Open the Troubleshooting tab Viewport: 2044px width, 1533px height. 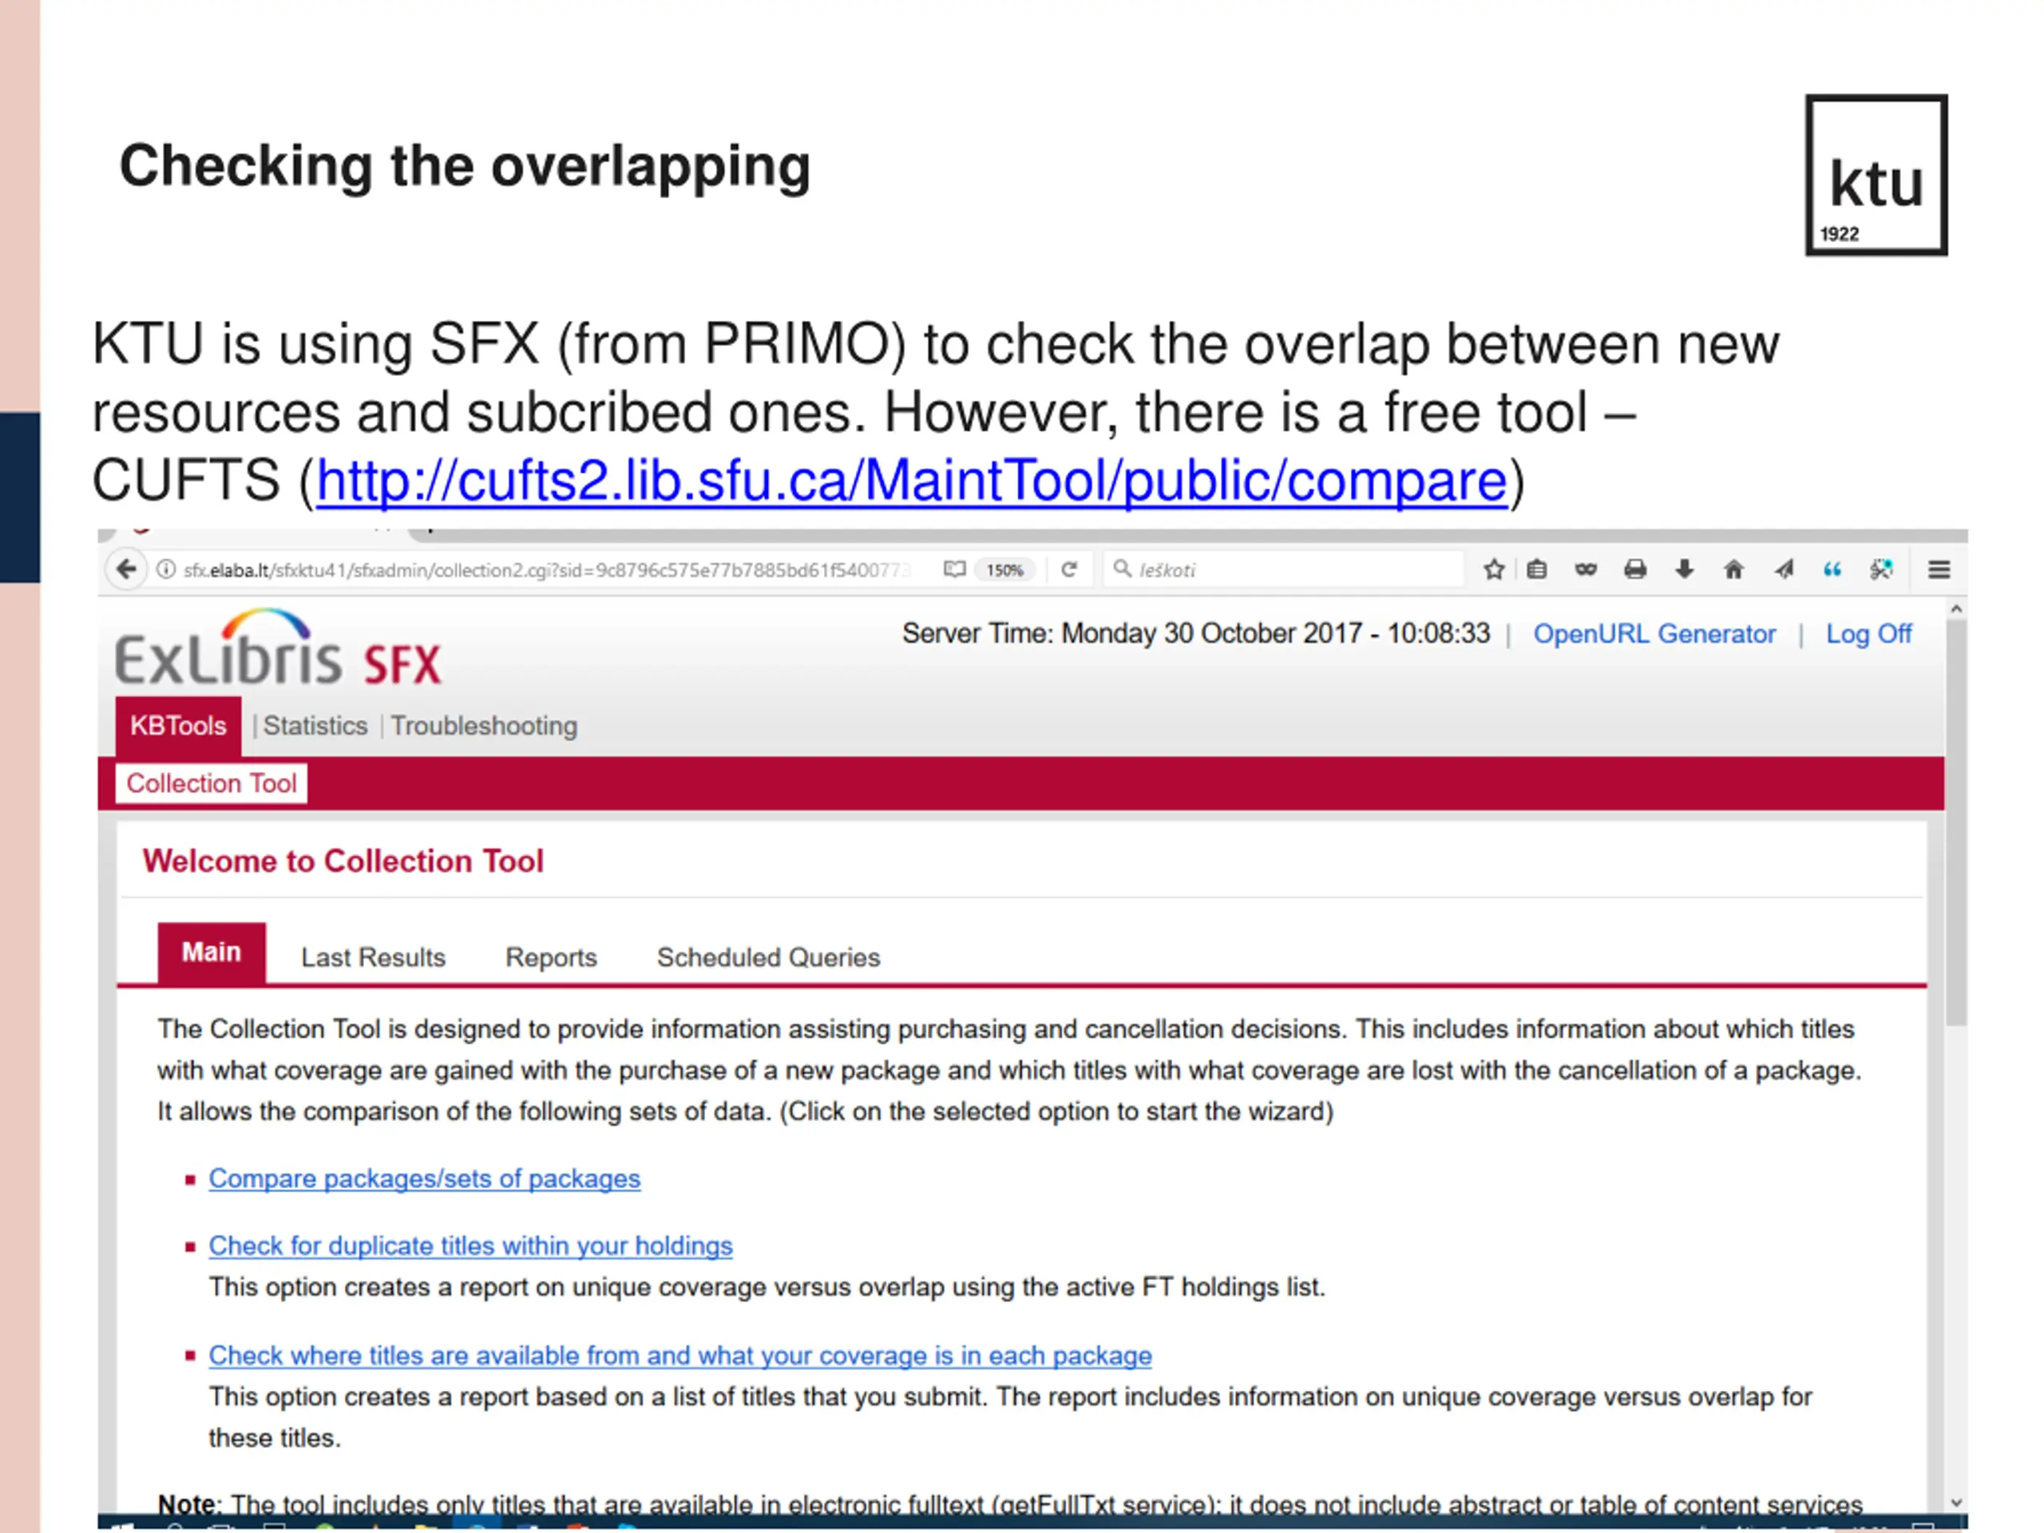click(483, 725)
